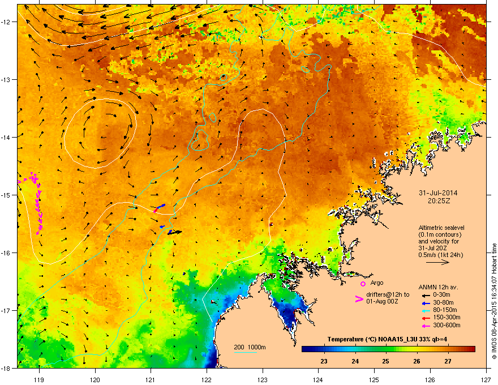This screenshot has width=498, height=385.
Task: Click the 'Temperature (°C) NOAA15_L3U 33% ql>=4' title
Action: tap(387, 339)
